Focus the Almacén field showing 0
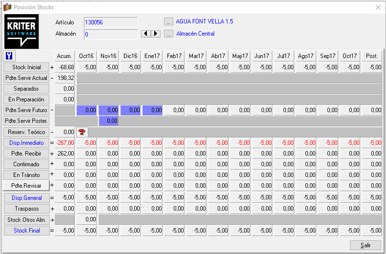 tap(111, 35)
